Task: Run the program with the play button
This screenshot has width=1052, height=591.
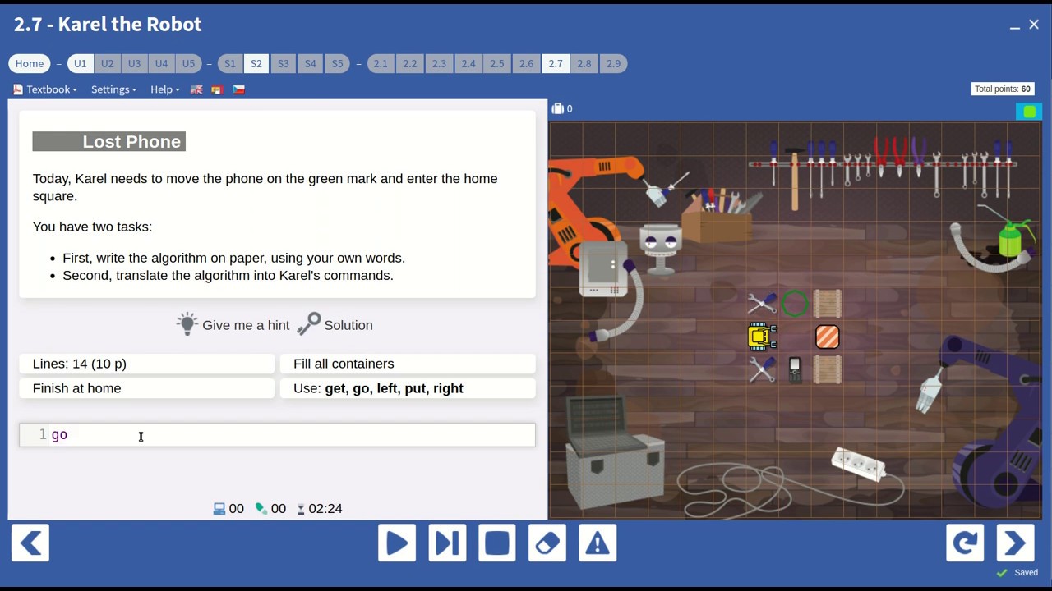Action: [x=396, y=543]
